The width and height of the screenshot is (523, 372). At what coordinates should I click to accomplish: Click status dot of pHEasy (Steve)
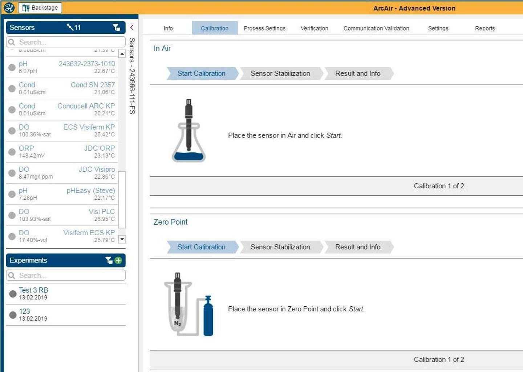pos(12,194)
